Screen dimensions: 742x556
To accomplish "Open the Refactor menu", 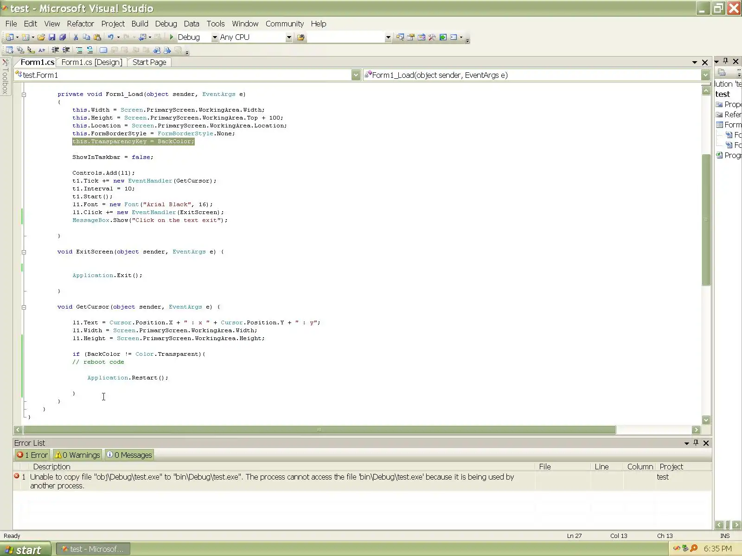I will point(80,24).
